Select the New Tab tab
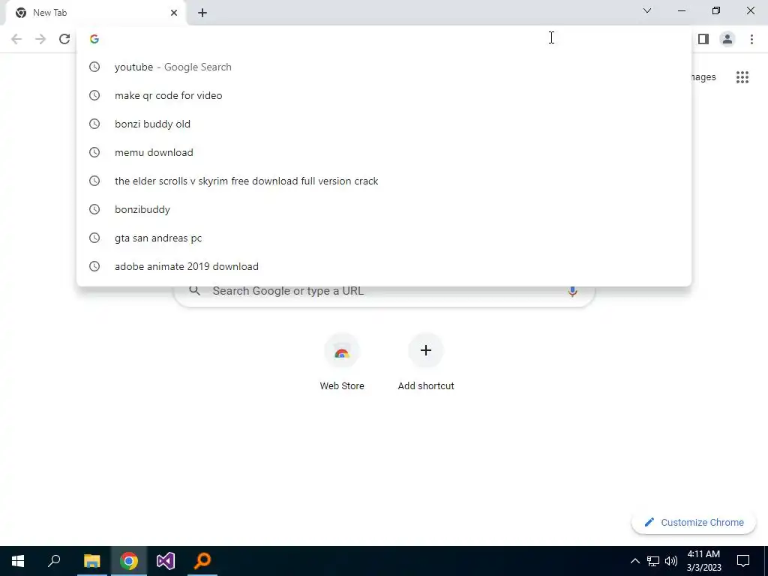This screenshot has height=576, width=768. [x=95, y=13]
